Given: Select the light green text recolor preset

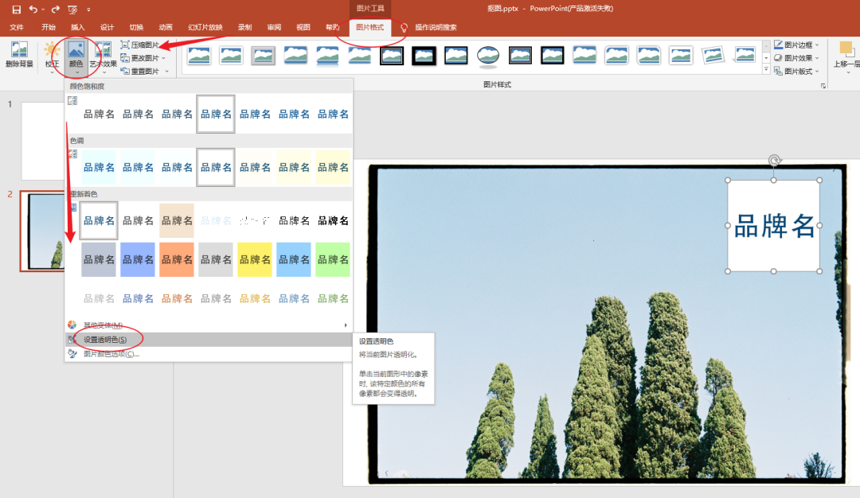Looking at the screenshot, I should [333, 298].
